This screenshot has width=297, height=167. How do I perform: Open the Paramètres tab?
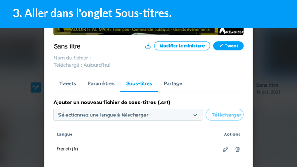101,83
